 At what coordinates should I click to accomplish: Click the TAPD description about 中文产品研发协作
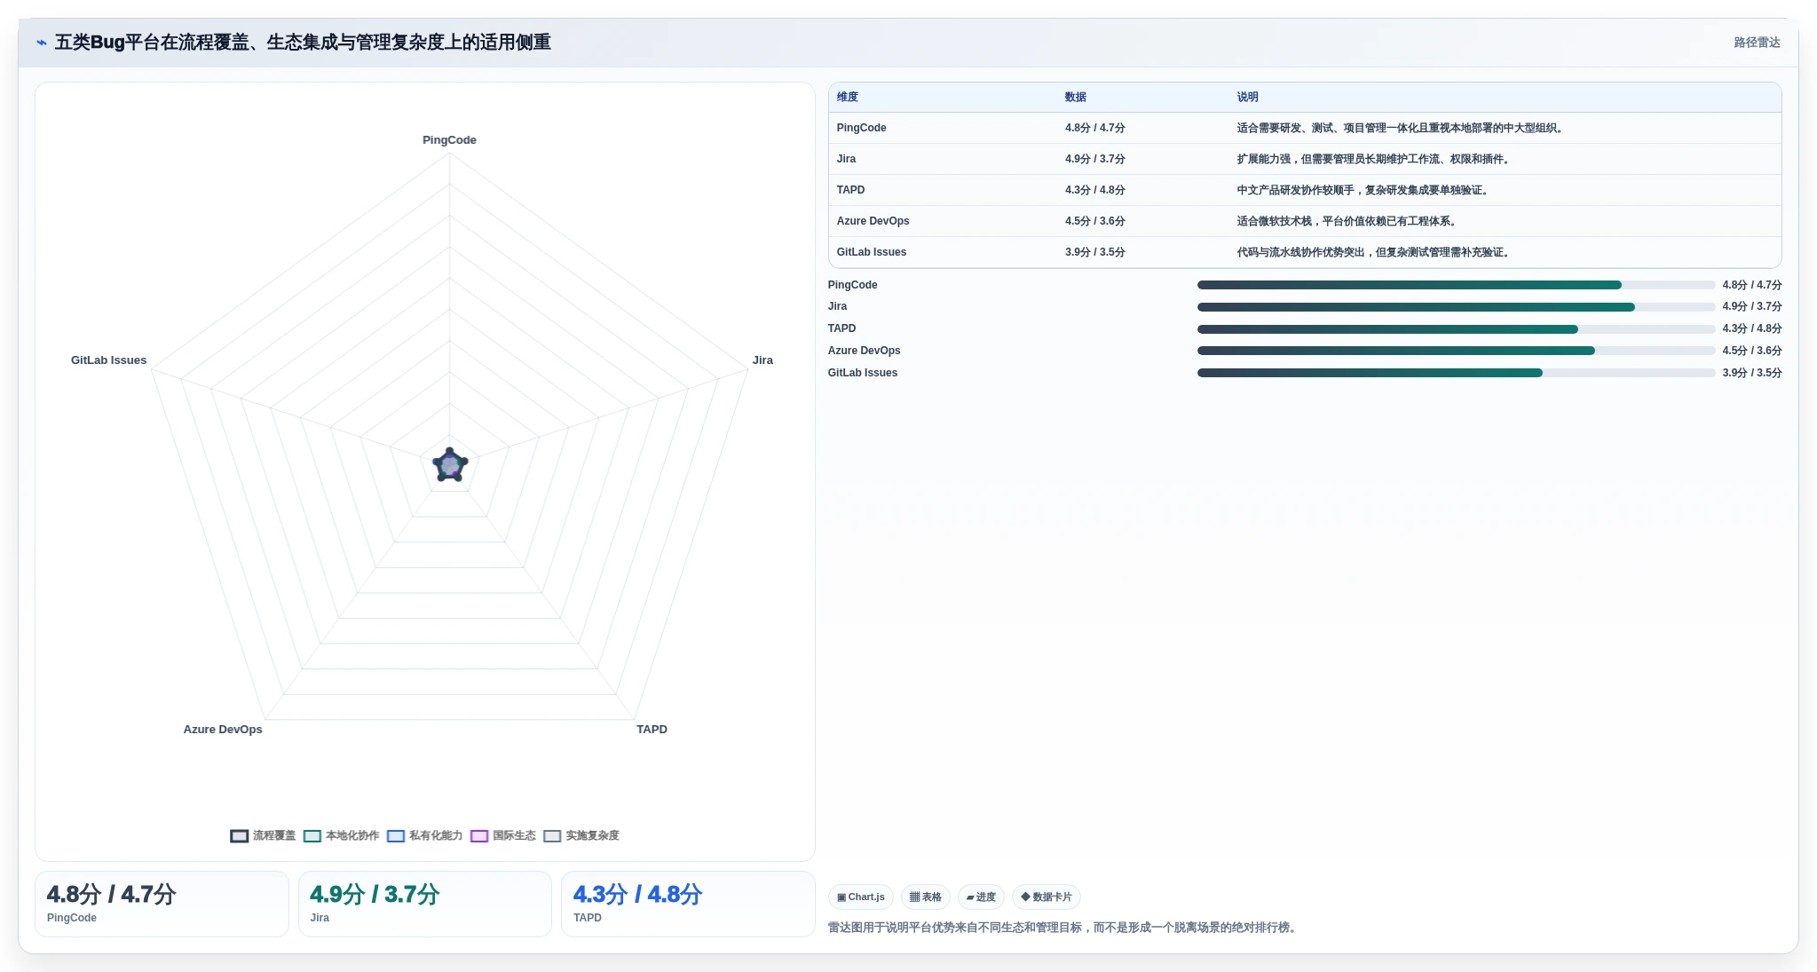(x=1363, y=190)
